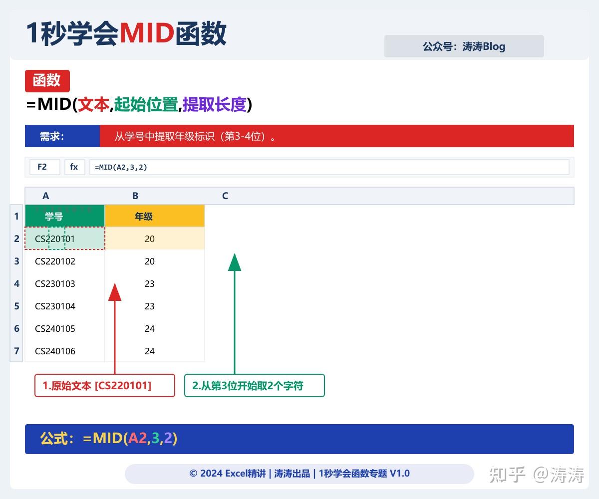Open 公众号: 涛涛Blog
Image resolution: width=599 pixels, height=499 pixels.
coord(464,46)
